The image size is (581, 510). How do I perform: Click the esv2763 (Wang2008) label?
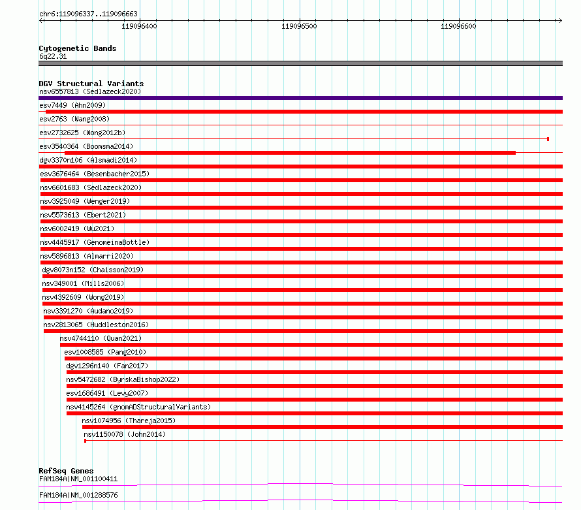[x=74, y=119]
